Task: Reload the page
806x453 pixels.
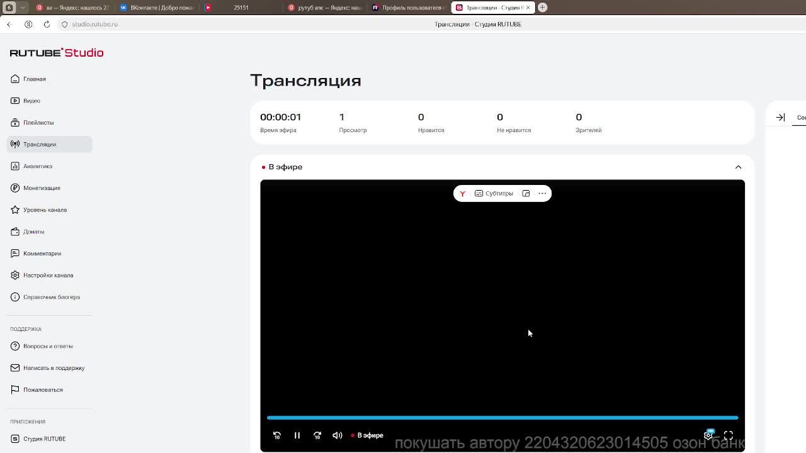Action: [47, 24]
